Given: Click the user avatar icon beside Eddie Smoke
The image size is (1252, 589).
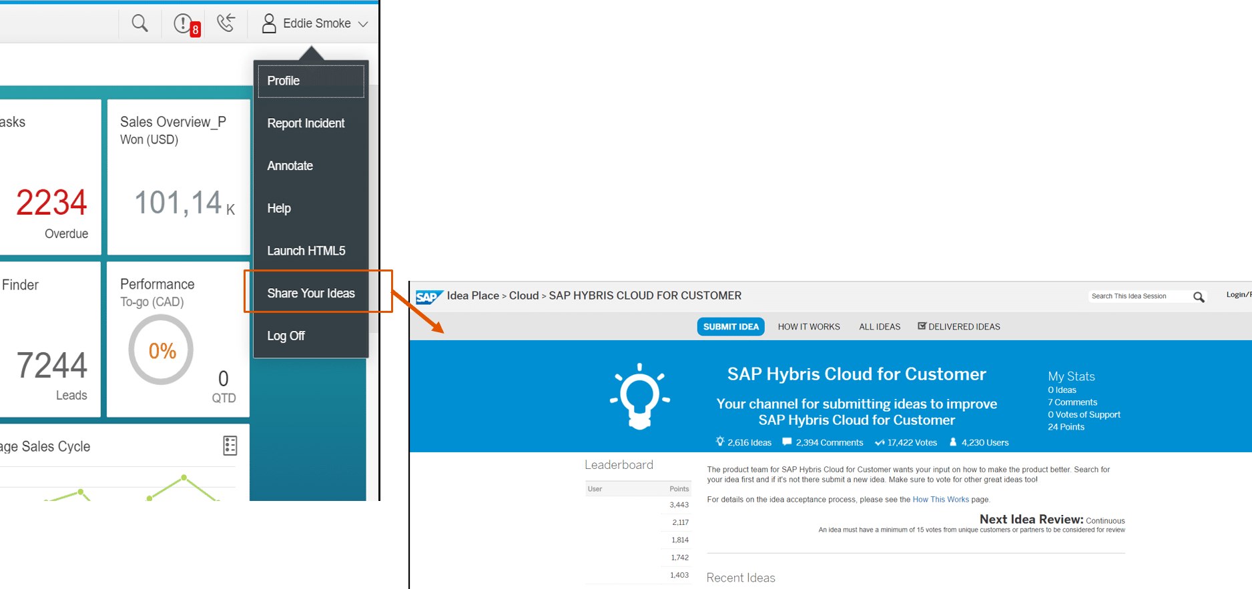Looking at the screenshot, I should pyautogui.click(x=269, y=24).
